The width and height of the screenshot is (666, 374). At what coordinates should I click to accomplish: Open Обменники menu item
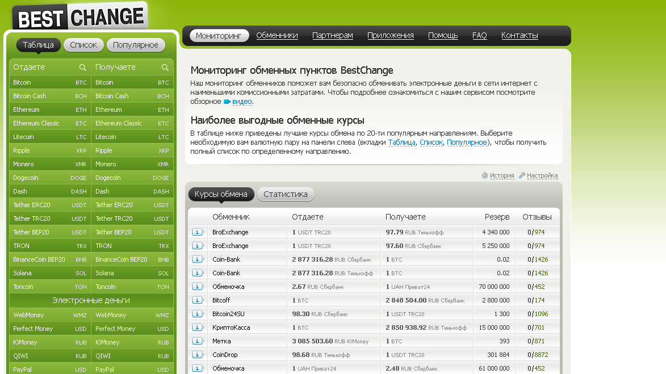[x=277, y=36]
